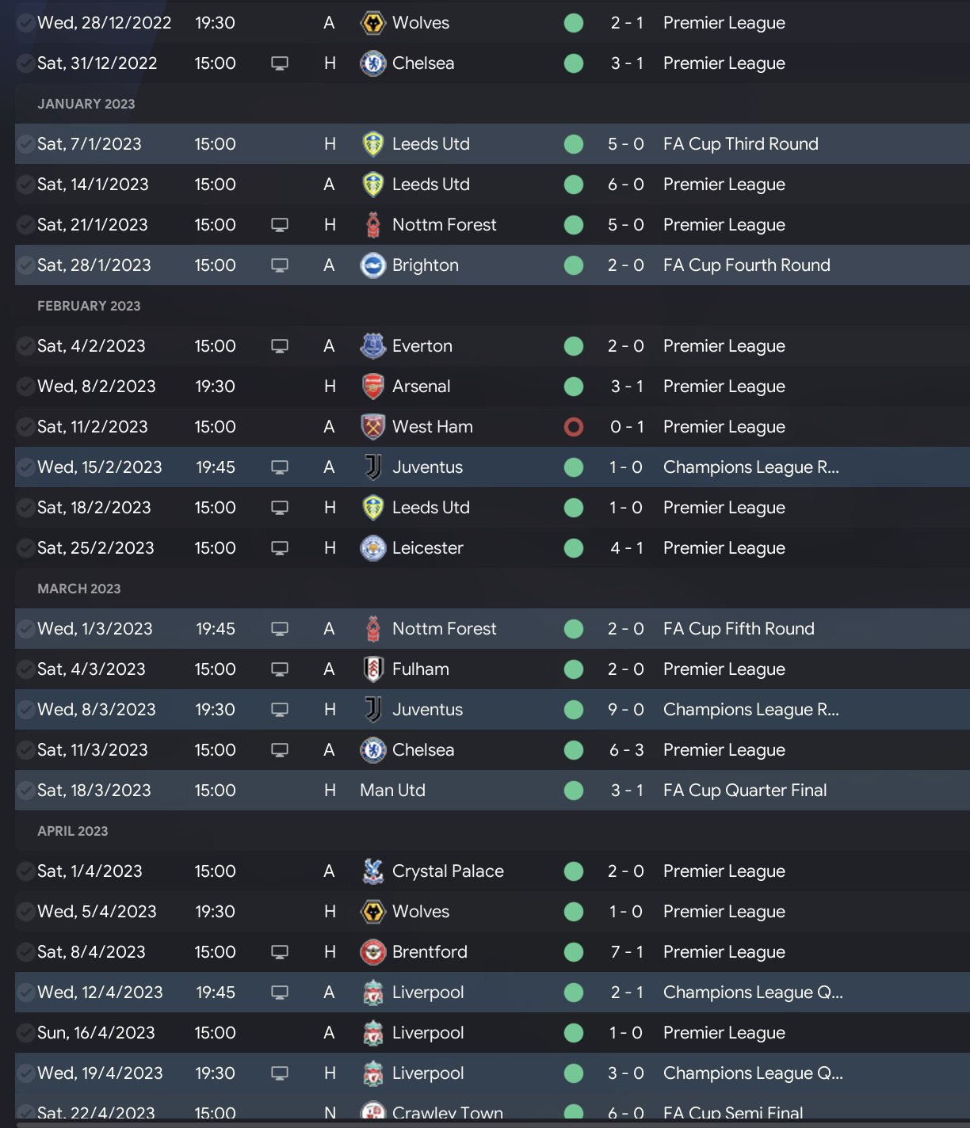Click the Crystal Palace club badge
The image size is (970, 1128).
click(372, 871)
